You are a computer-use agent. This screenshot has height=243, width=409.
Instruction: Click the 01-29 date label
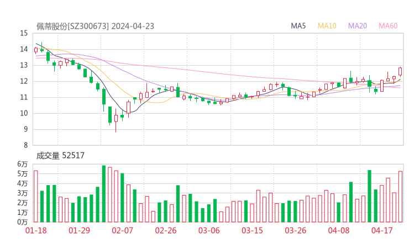[x=79, y=230]
